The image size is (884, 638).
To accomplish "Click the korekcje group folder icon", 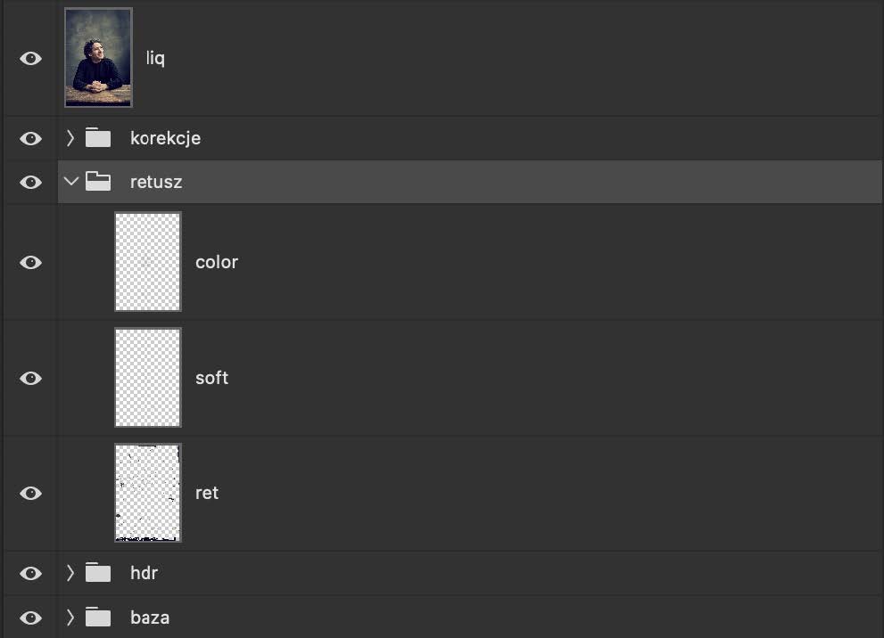I will [98, 138].
